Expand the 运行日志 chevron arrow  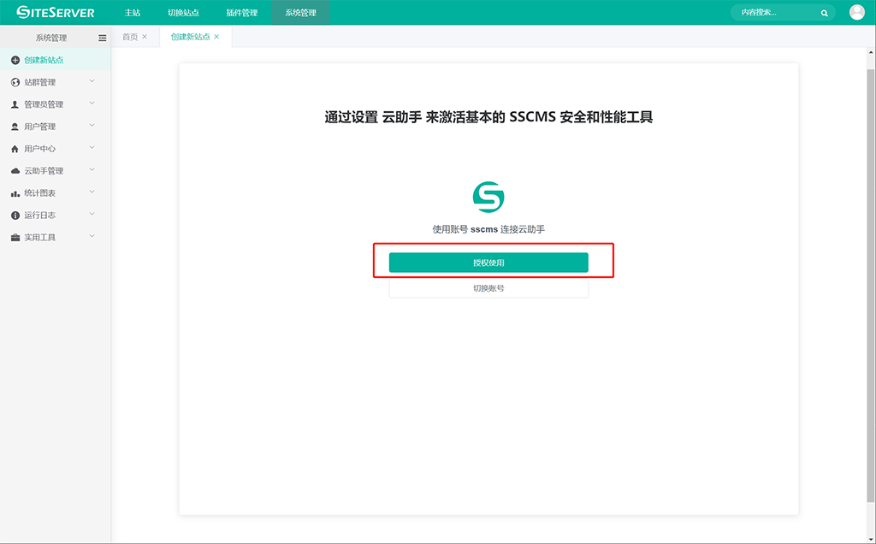[92, 215]
